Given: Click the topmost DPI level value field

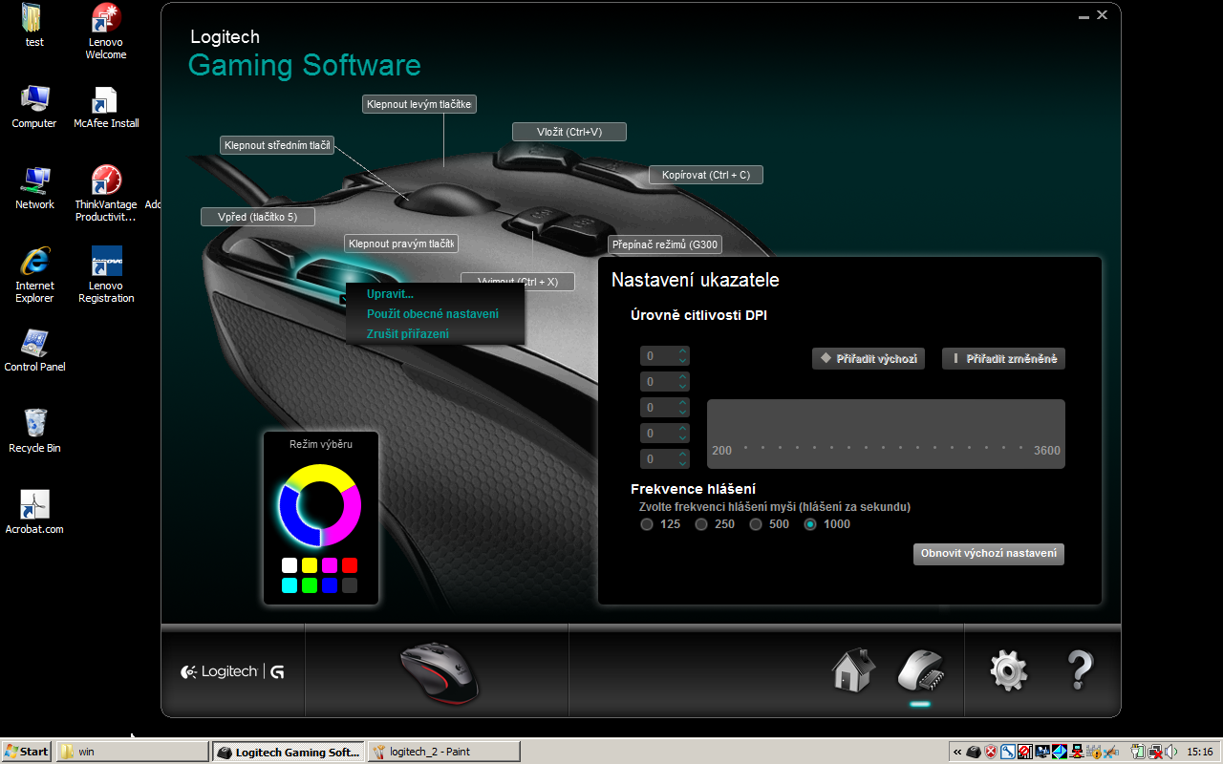Looking at the screenshot, I should tap(665, 356).
